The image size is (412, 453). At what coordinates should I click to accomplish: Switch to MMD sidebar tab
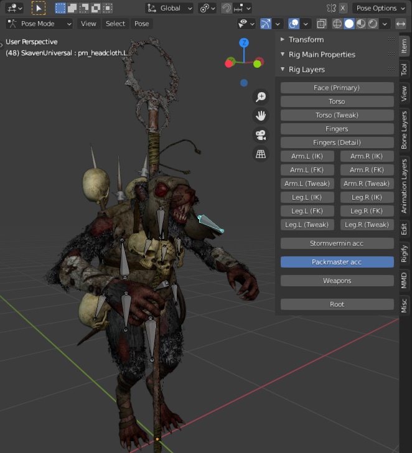(404, 280)
